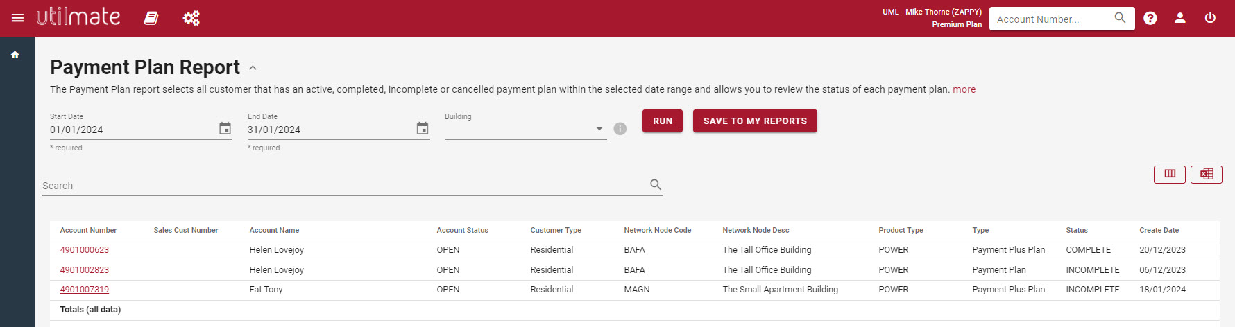Click the 'COMPLETE' status cell

[x=1088, y=250]
